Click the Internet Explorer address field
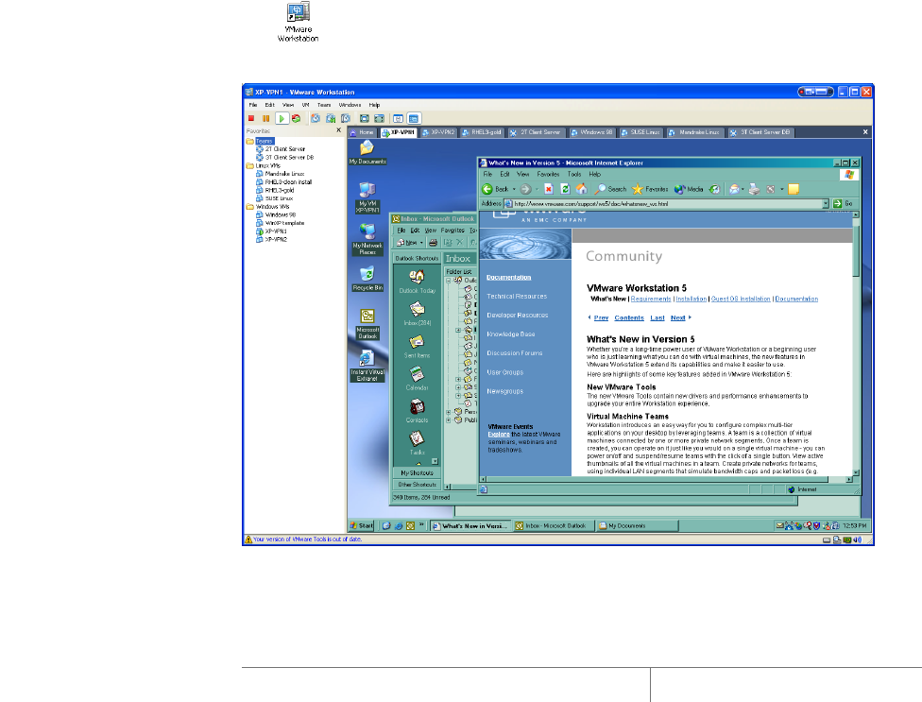The height and width of the screenshot is (702, 922). click(x=664, y=204)
